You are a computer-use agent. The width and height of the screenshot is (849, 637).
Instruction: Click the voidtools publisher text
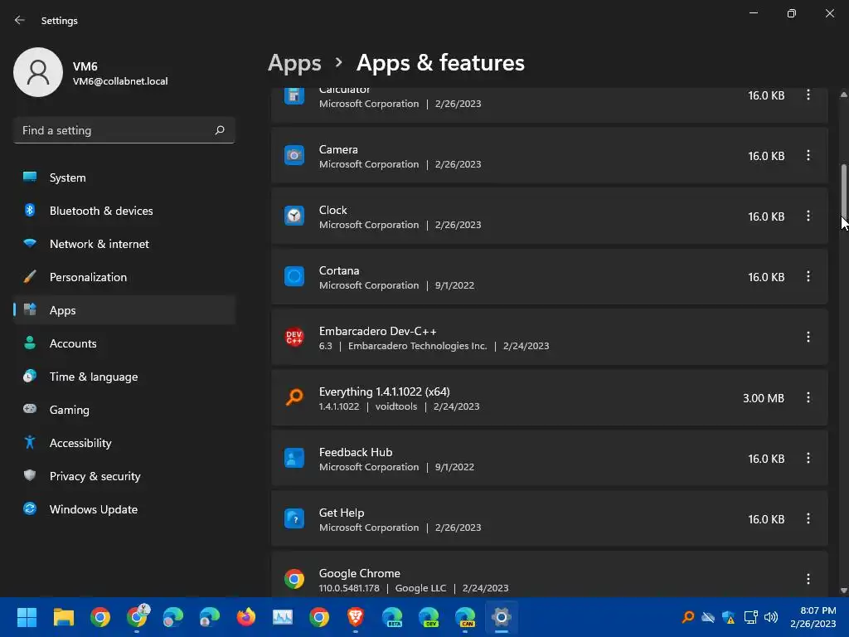point(396,406)
